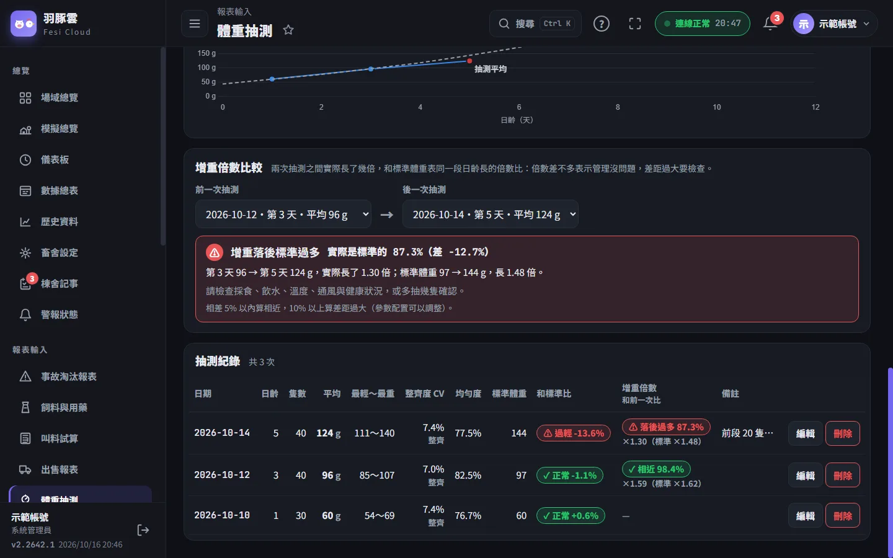Screen dimensions: 893x558
Task: Click the main page vertical scrollbar
Action: click(890, 462)
